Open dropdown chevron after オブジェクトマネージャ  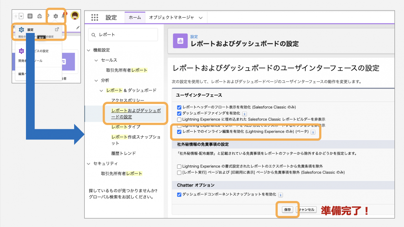tap(201, 18)
